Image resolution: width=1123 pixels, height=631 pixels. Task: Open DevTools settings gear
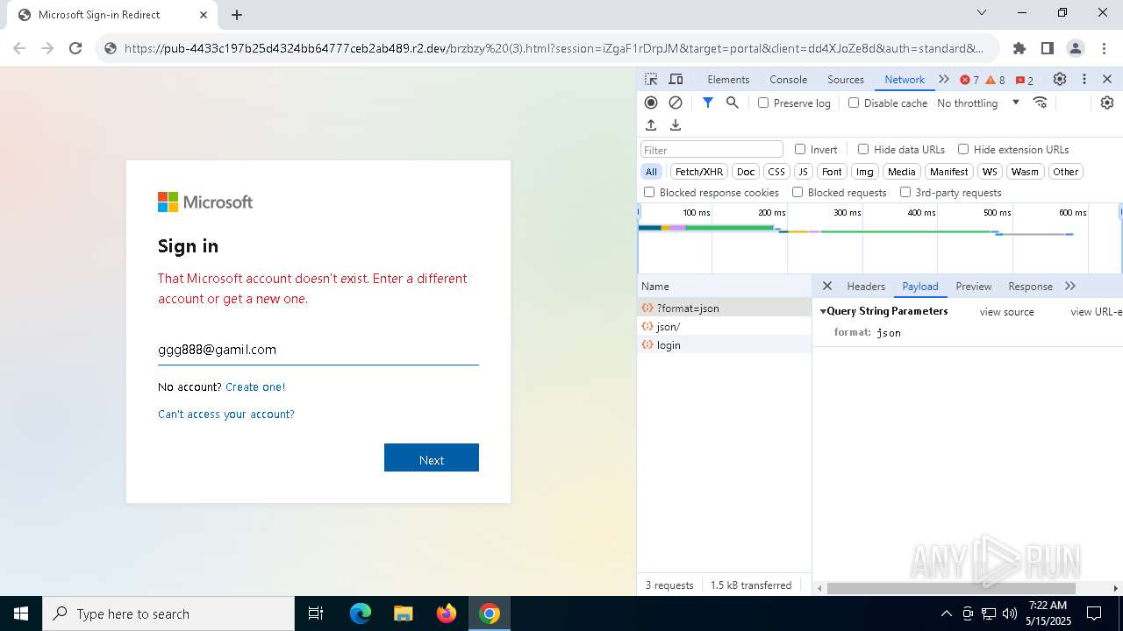tap(1060, 79)
